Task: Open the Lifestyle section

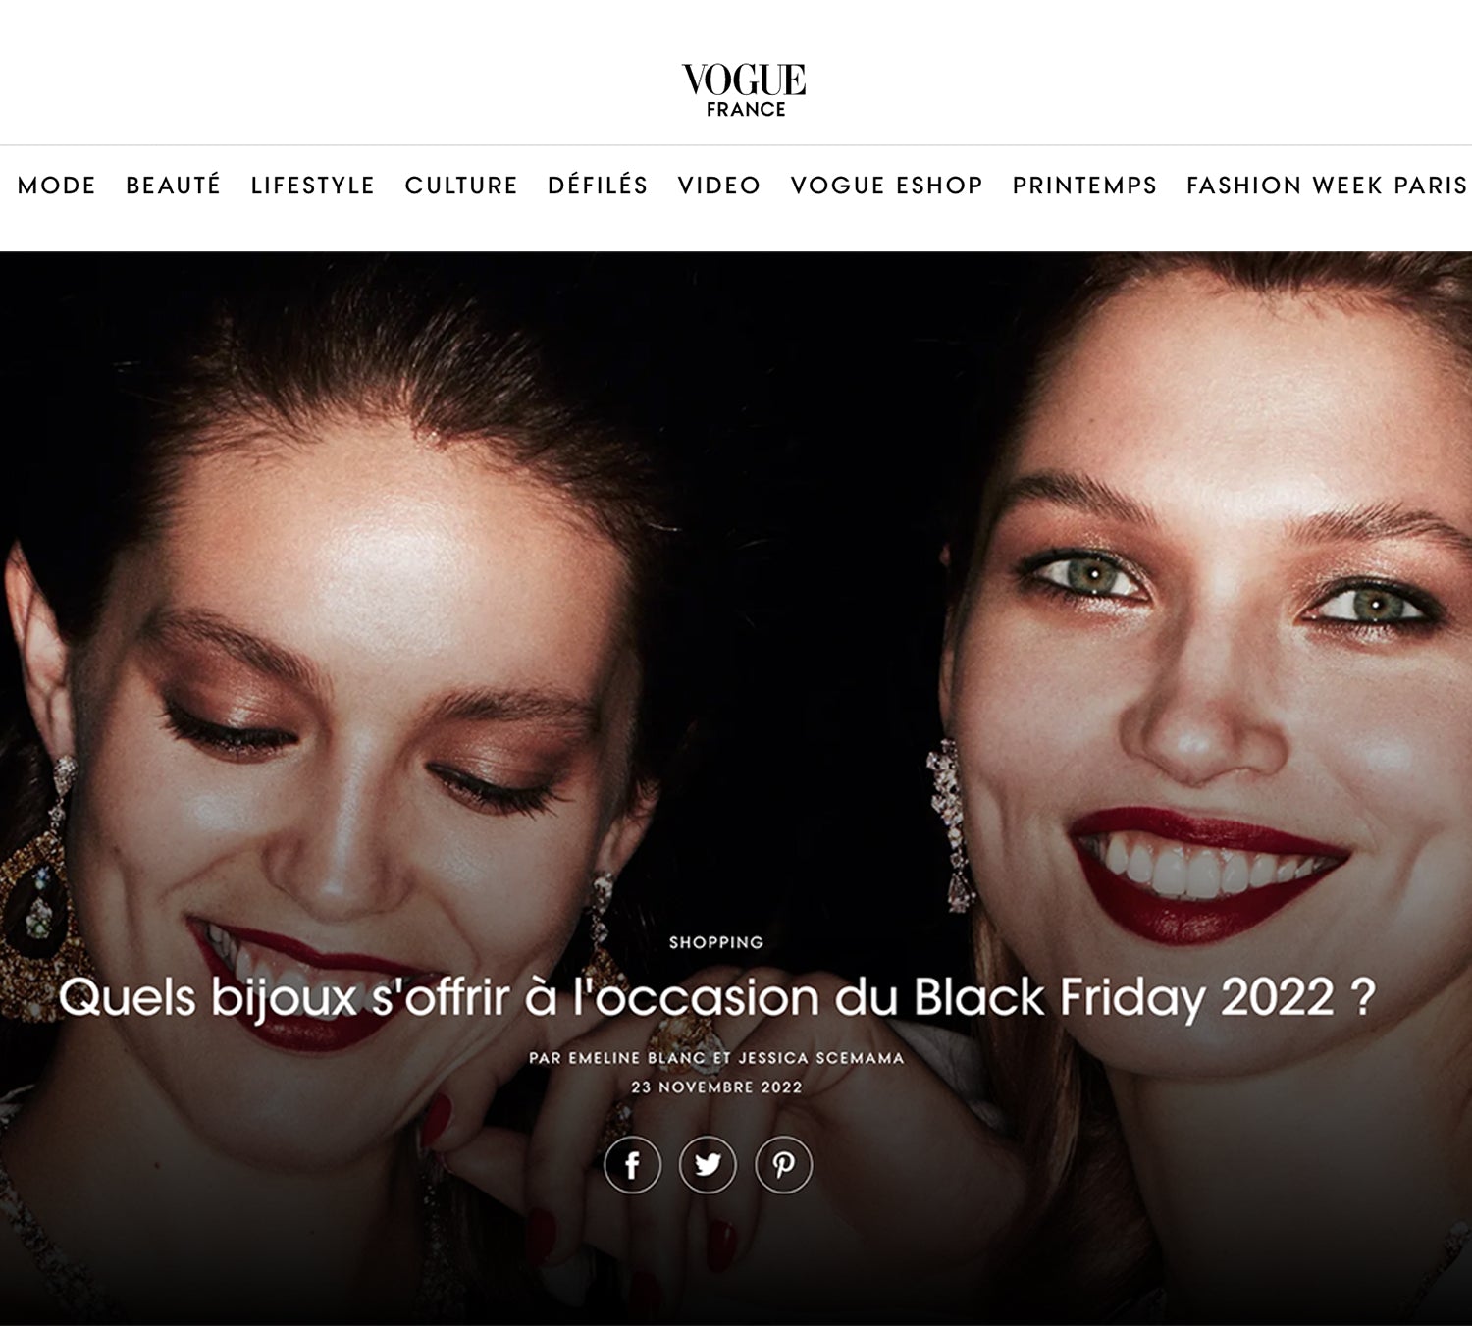Action: (x=313, y=186)
